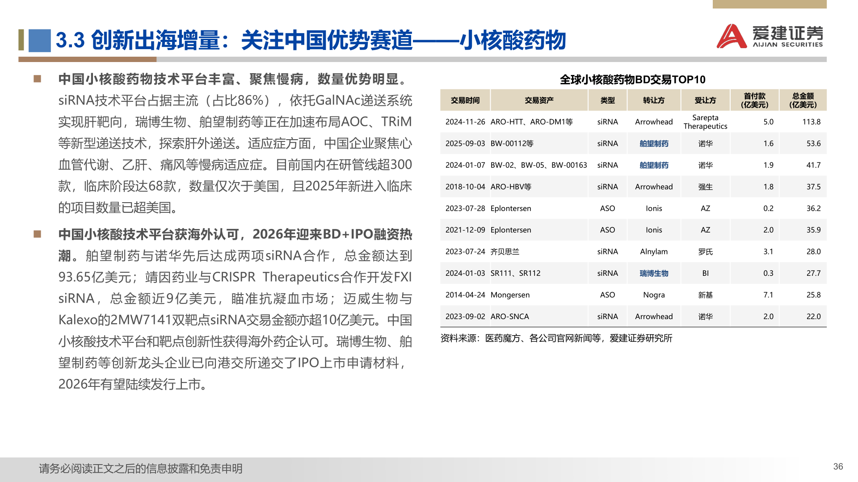
Task: Open the 瑞博生物 highlighted link
Action: coord(654,273)
